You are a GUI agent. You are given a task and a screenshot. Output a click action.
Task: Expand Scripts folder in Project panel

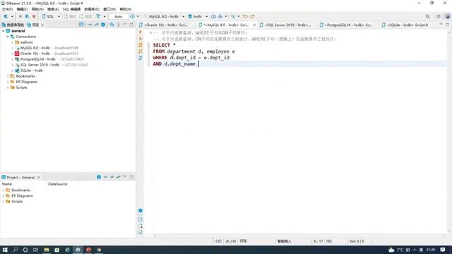pyautogui.click(x=3, y=201)
